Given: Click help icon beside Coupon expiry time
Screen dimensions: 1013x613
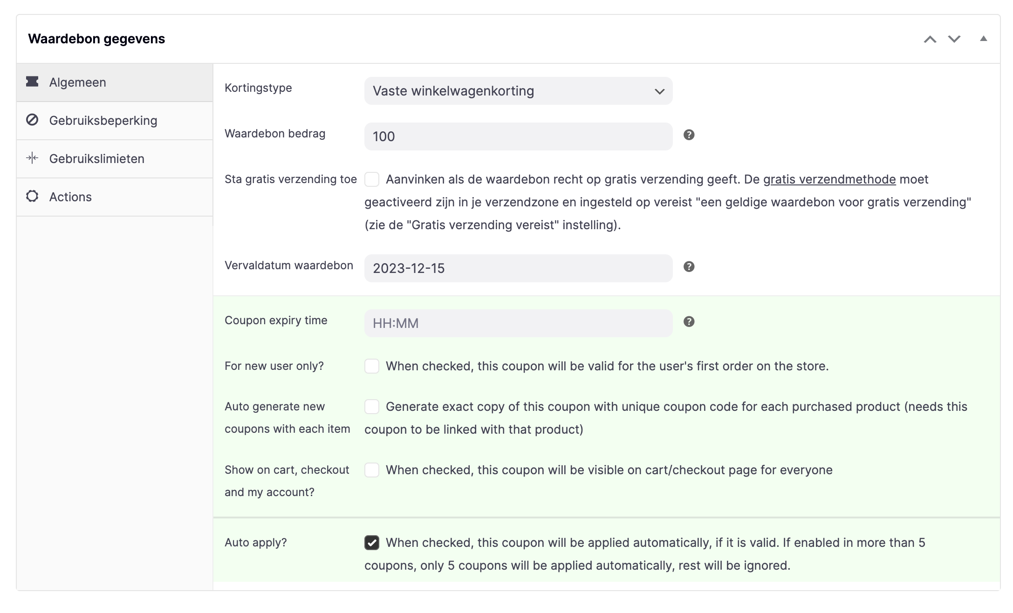Looking at the screenshot, I should click(x=689, y=322).
